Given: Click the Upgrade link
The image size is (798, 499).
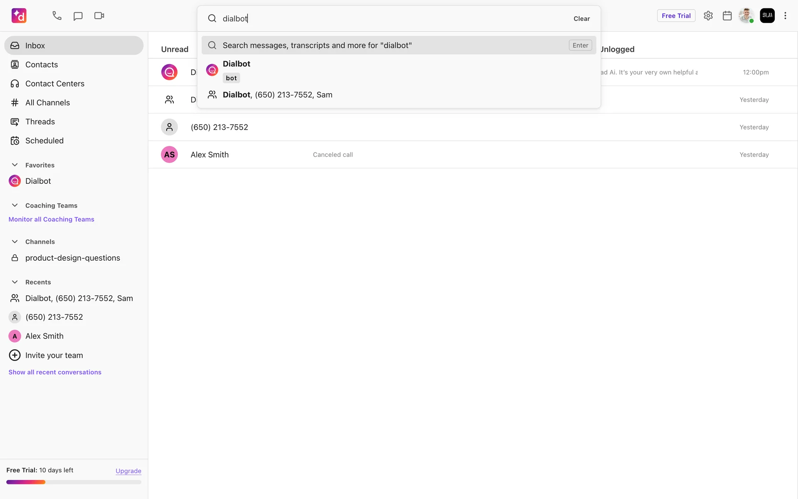Looking at the screenshot, I should coord(128,471).
